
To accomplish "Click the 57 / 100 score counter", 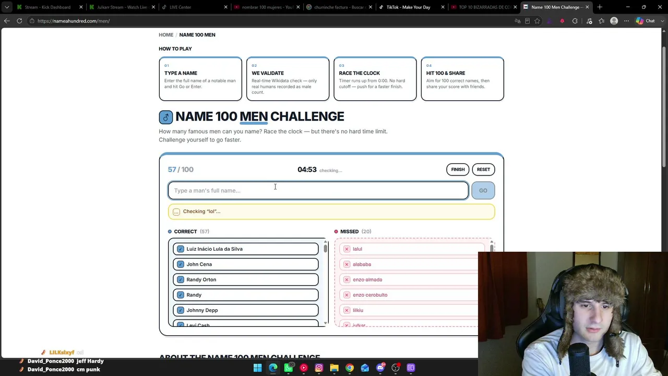I will pos(181,169).
